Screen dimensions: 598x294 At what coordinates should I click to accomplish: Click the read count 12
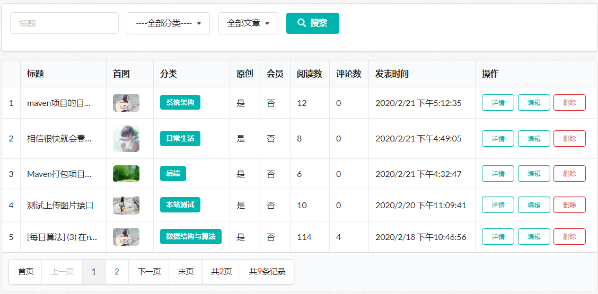click(x=302, y=103)
